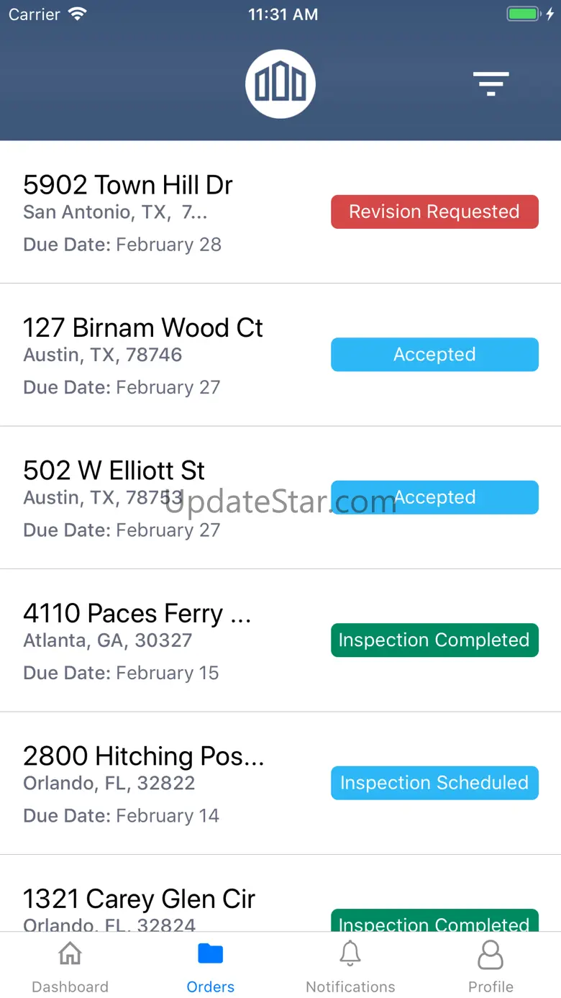This screenshot has height=998, width=561.
Task: Go to the Notifications tab label
Action: point(350,986)
